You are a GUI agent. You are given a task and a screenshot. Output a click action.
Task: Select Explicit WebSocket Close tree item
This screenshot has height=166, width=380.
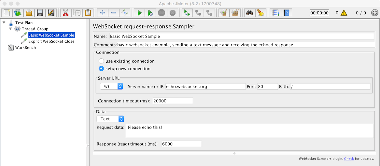51,41
